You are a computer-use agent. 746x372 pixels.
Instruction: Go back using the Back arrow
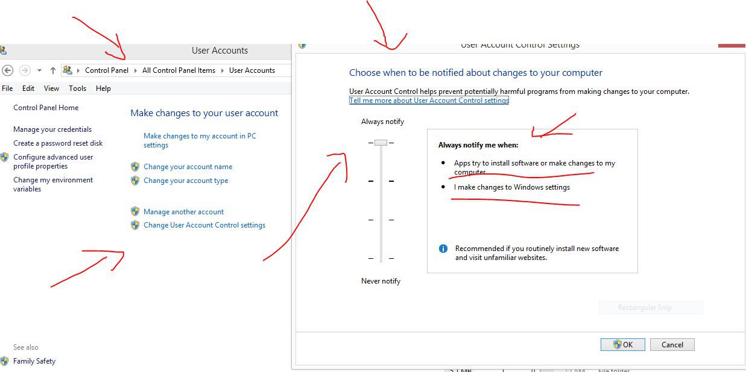(x=8, y=70)
